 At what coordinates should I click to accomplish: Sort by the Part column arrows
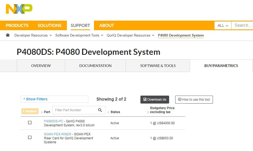coord(42,112)
